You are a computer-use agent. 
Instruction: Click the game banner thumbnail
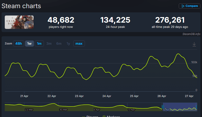pyautogui.click(x=19, y=22)
